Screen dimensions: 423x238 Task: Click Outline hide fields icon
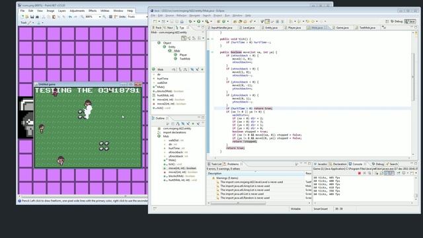pos(183,124)
